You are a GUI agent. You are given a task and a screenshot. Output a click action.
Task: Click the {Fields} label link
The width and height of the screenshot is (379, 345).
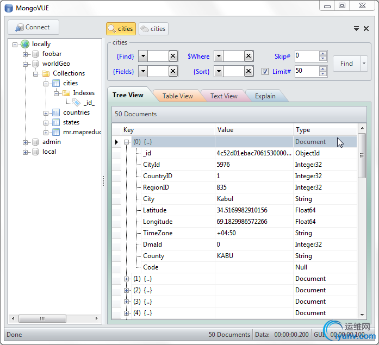click(x=123, y=72)
